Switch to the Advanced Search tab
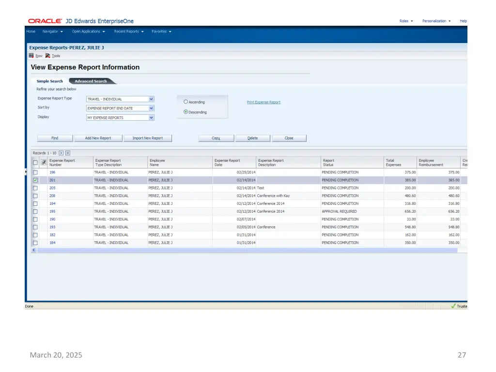Screen dimensions: 496x372 pyautogui.click(x=91, y=81)
